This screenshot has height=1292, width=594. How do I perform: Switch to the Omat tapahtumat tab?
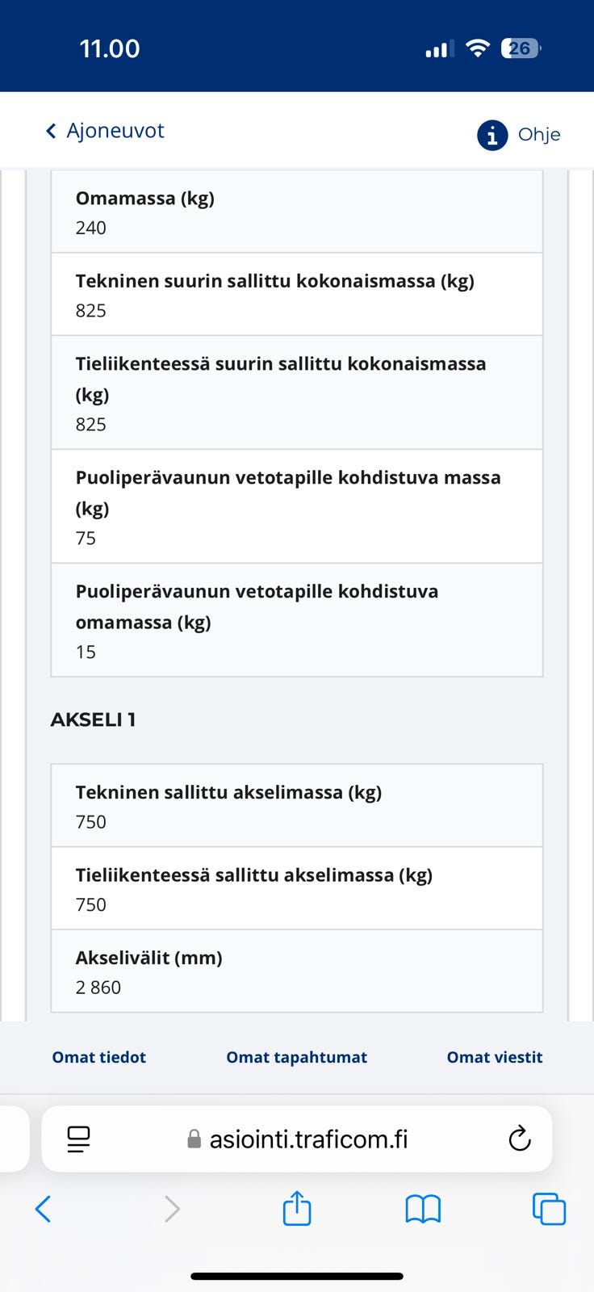[296, 1056]
